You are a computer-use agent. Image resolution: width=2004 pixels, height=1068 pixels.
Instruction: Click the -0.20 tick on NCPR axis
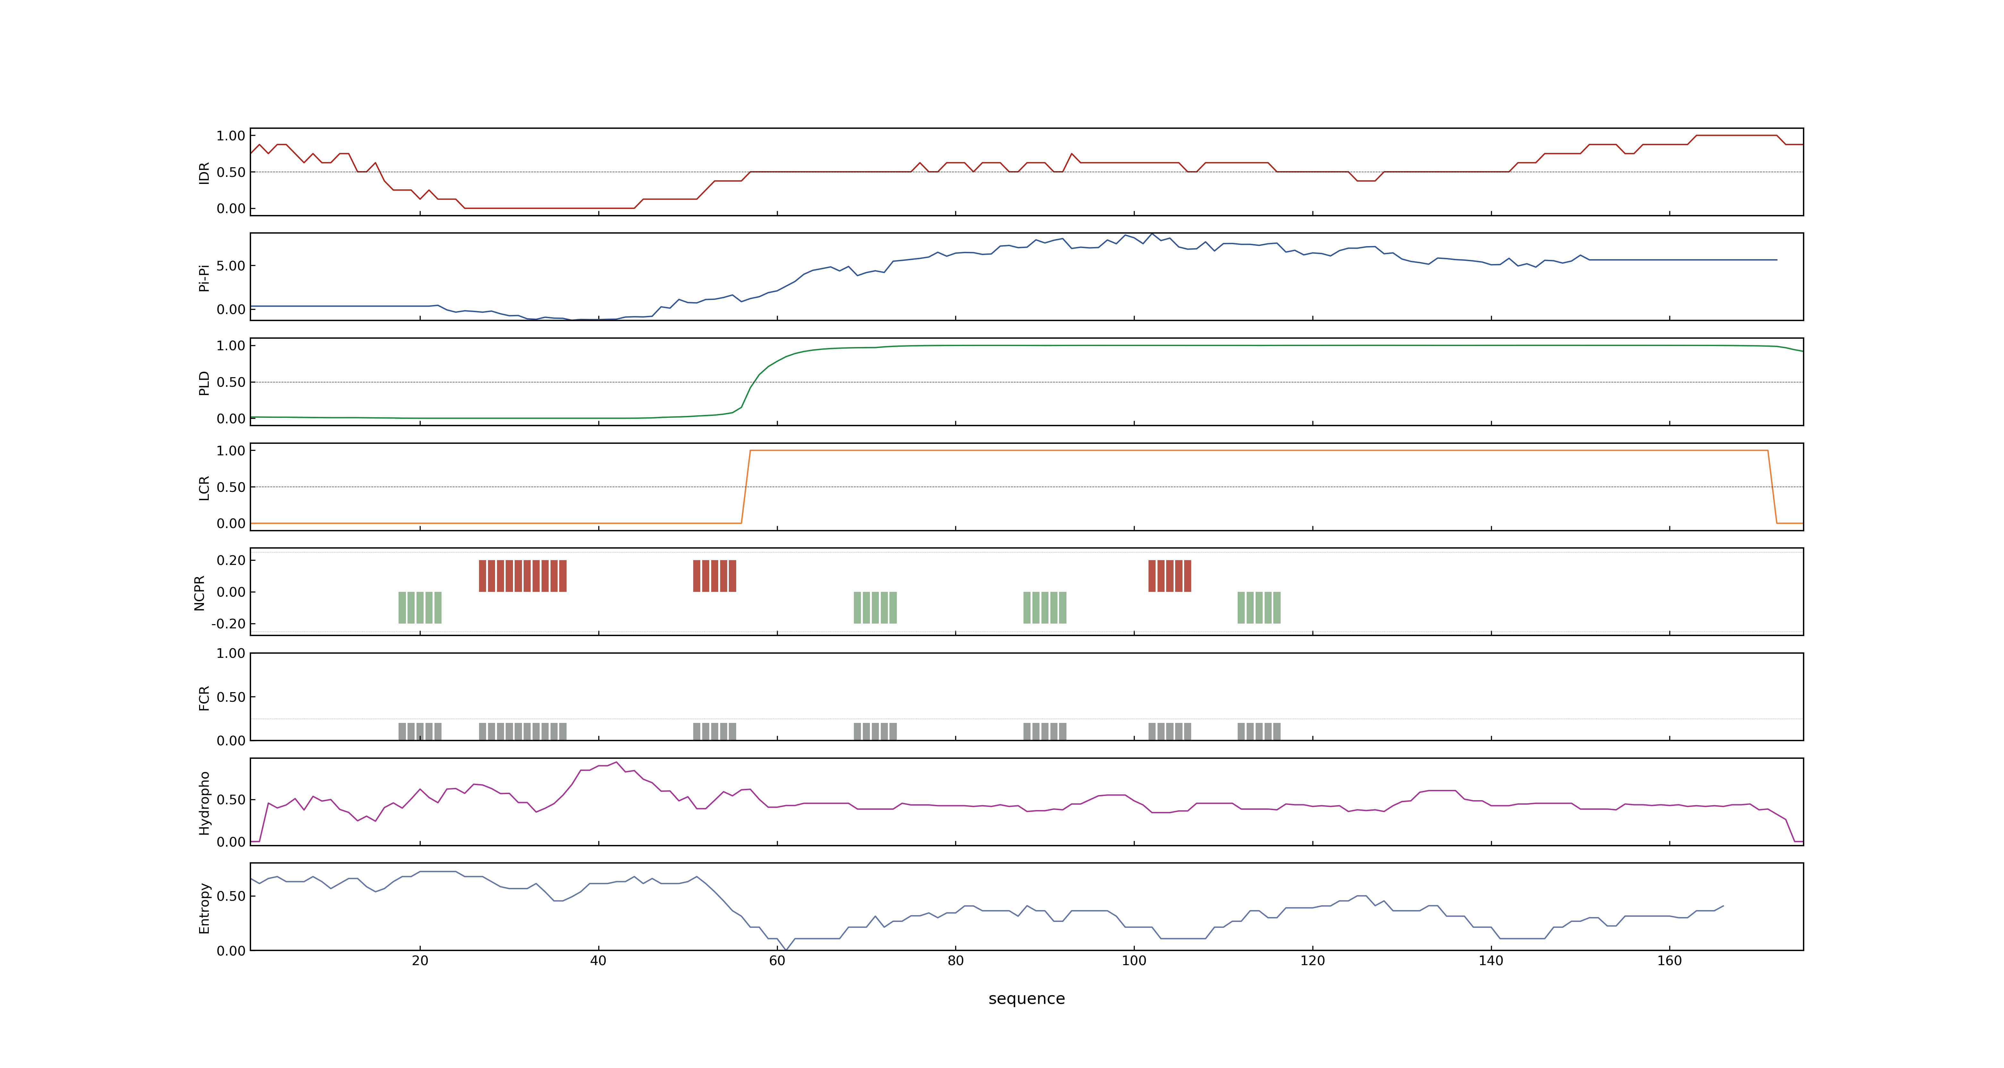228,624
